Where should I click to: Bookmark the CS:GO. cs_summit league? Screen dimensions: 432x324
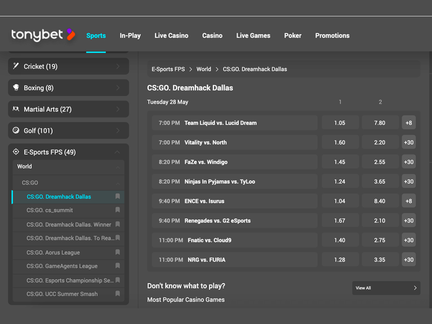click(118, 210)
